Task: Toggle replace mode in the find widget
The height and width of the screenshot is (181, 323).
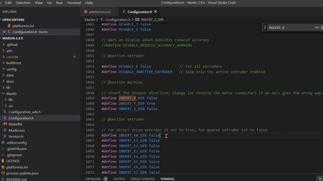Action: tap(265, 28)
